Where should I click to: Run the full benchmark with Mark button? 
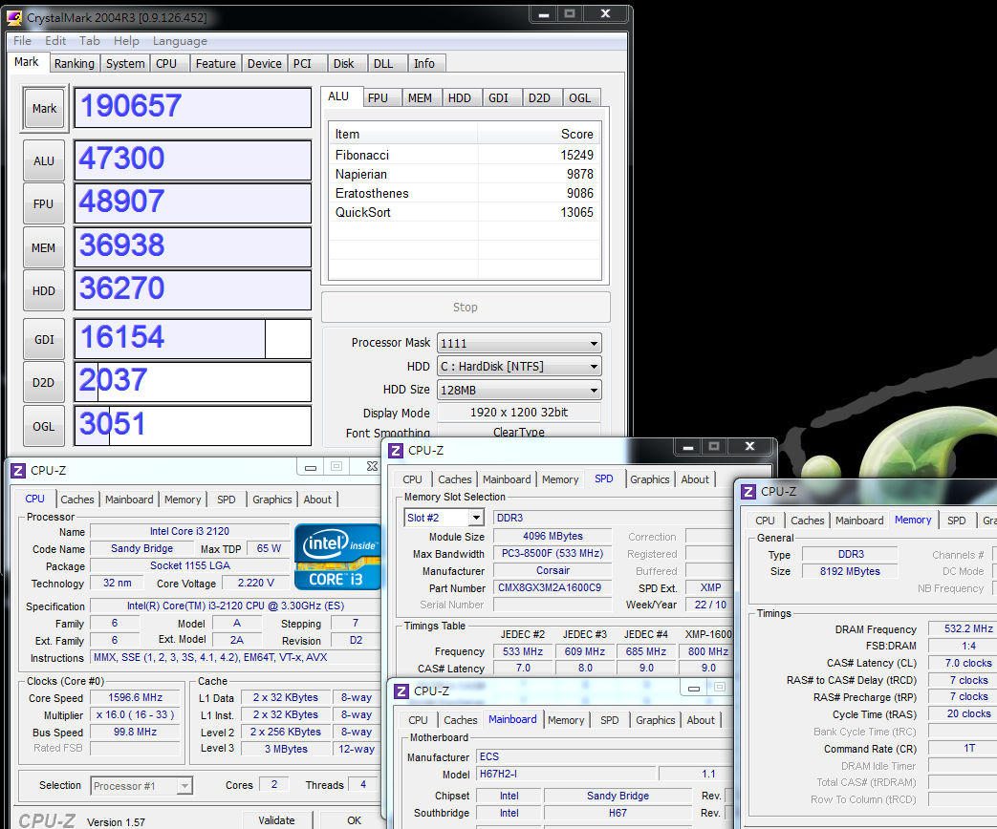tap(45, 109)
